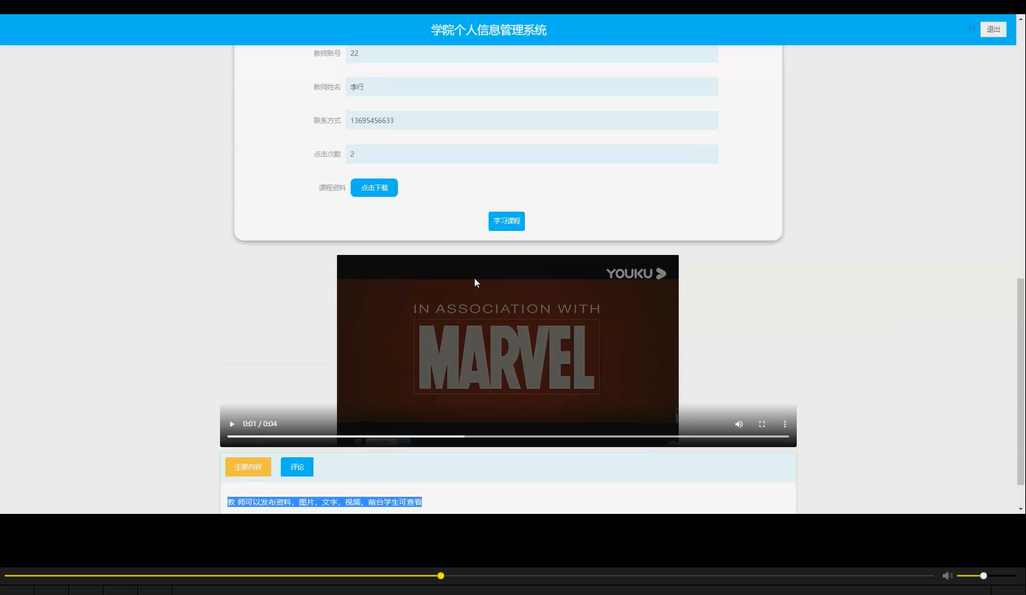Switch to the 评论 tab

[x=297, y=467]
